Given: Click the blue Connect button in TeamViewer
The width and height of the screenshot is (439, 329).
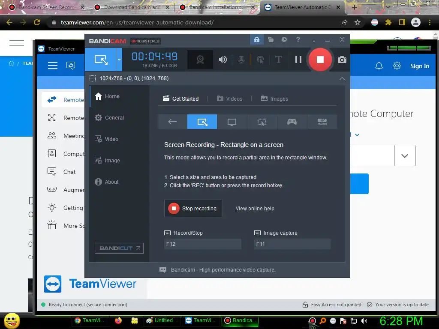Looking at the screenshot, I should click(359, 184).
